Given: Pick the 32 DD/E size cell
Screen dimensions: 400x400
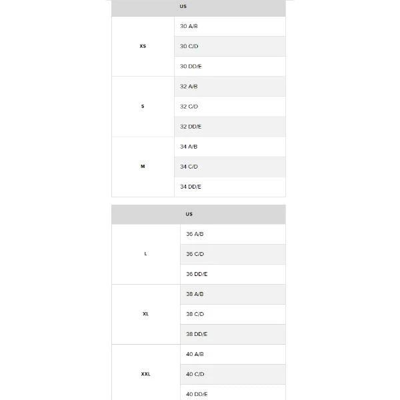Looking at the screenshot, I should click(191, 127).
